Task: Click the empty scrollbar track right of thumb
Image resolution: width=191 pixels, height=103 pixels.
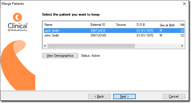Action: [x=157, y=46]
